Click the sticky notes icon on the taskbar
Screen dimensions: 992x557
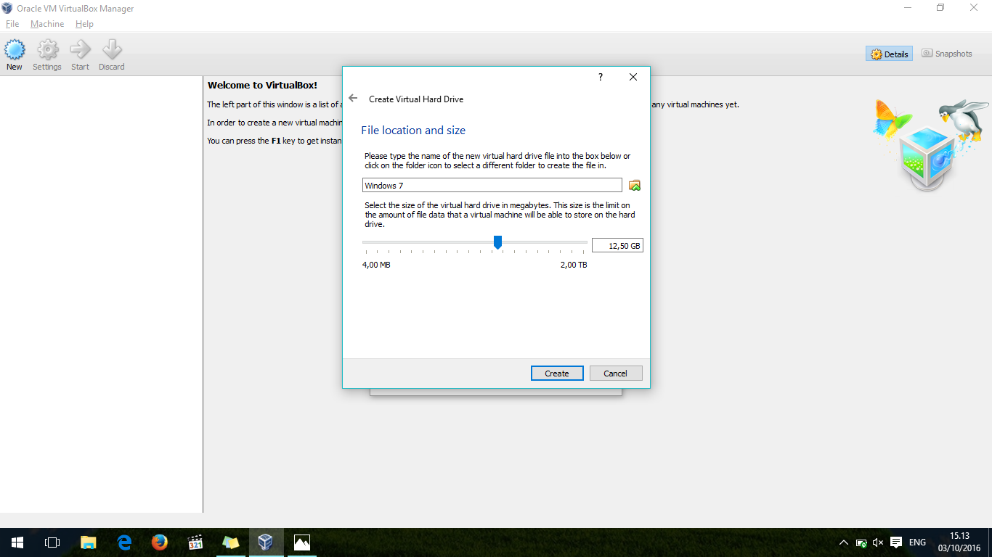(230, 542)
